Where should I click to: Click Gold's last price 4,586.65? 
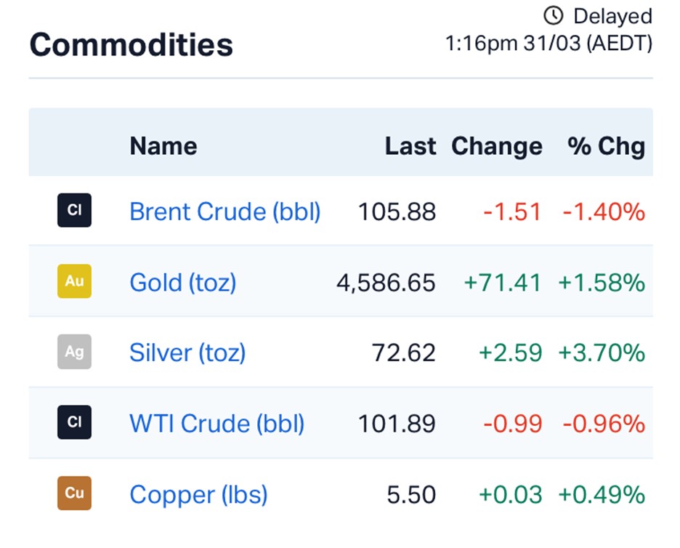pos(386,282)
